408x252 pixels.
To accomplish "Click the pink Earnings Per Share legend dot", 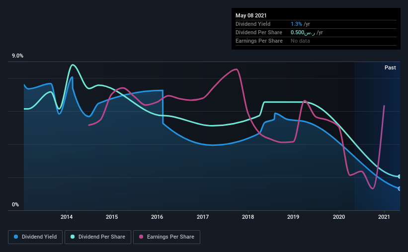I will [141, 237].
